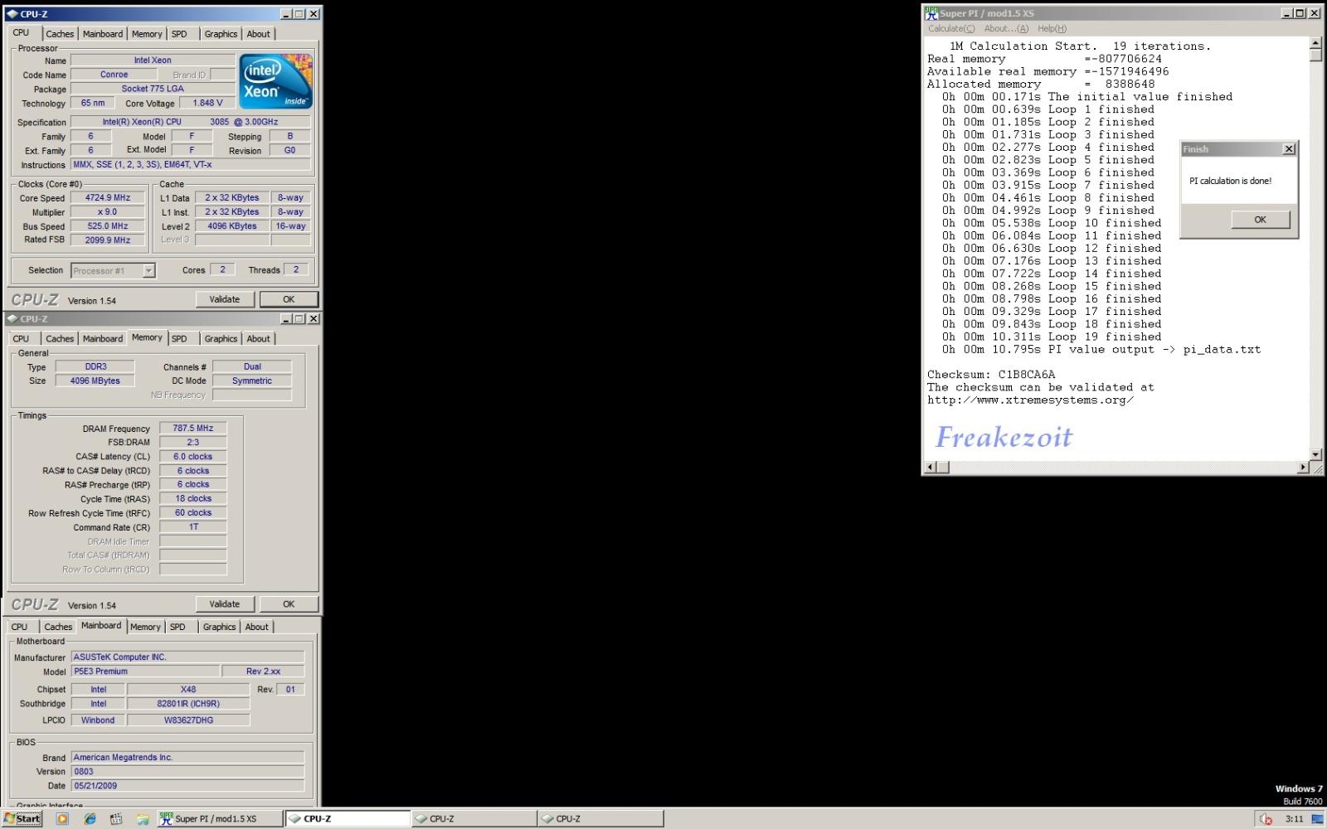Click the Core Speed value 4724.9 MHz

[108, 198]
